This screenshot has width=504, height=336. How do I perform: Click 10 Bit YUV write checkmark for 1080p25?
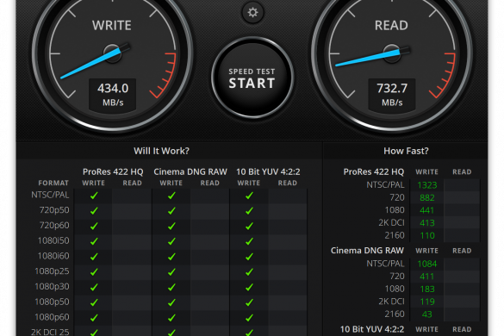[x=249, y=272]
